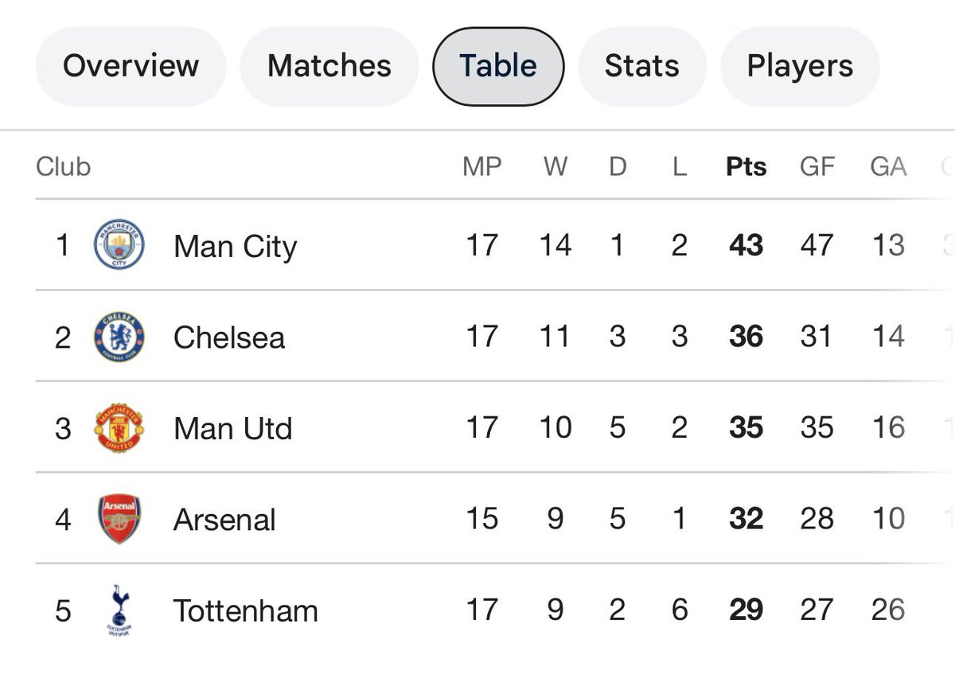The height and width of the screenshot is (694, 955).
Task: Select the Man Utd team name
Action: tap(232, 429)
